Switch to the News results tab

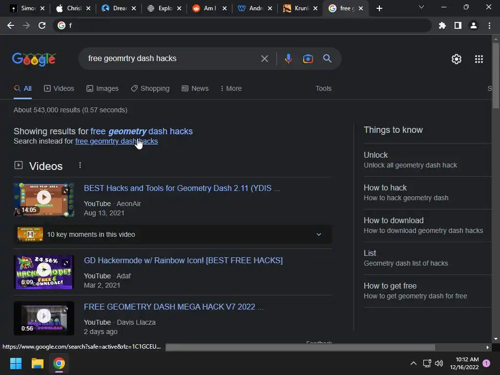[x=195, y=88]
